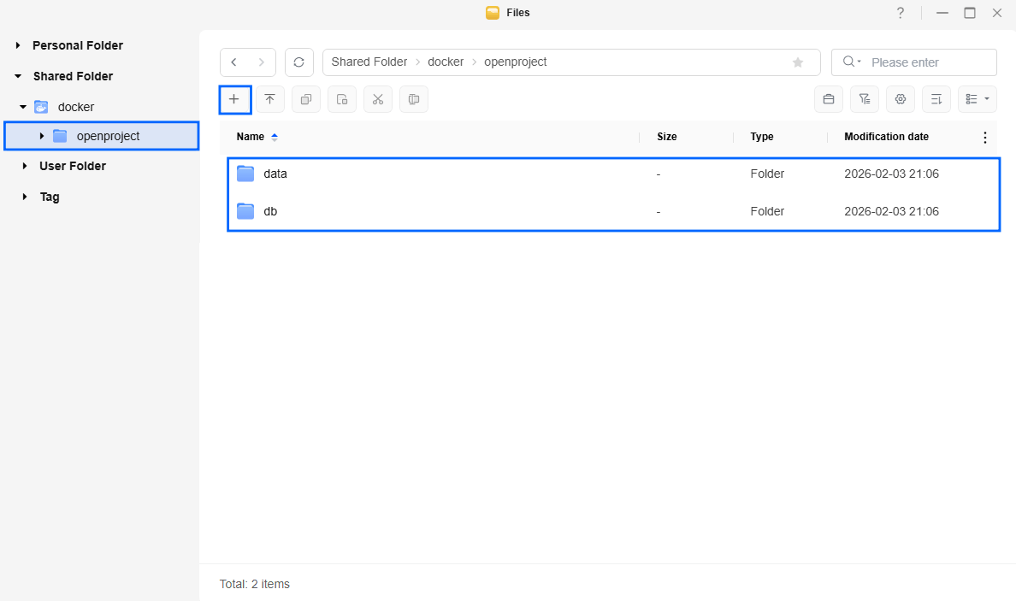Open settings gear in the toolbar

click(900, 99)
